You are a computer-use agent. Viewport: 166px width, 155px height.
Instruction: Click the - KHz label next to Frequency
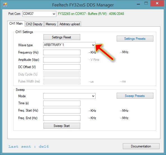point(93,52)
